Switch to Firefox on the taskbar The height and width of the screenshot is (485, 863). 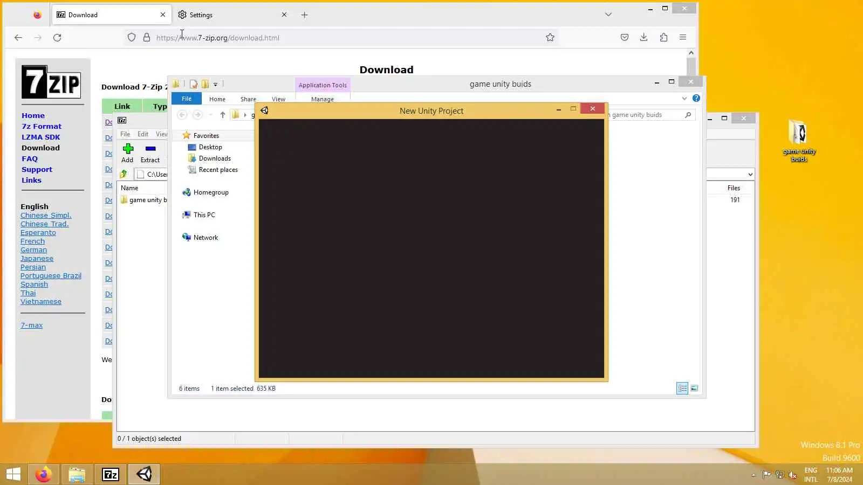point(44,474)
